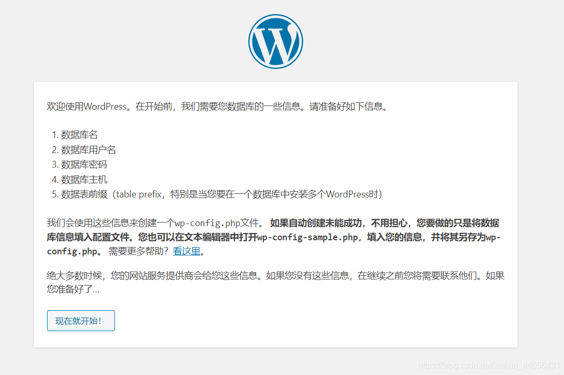Open the 看这里 help link
The image size is (564, 375).
186,251
